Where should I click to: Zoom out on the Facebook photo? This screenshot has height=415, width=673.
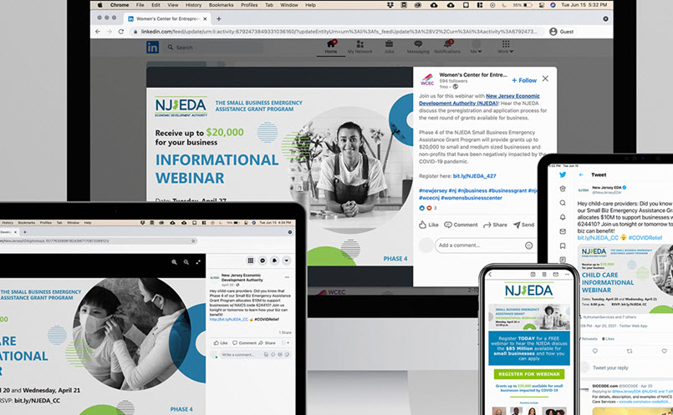point(186,262)
